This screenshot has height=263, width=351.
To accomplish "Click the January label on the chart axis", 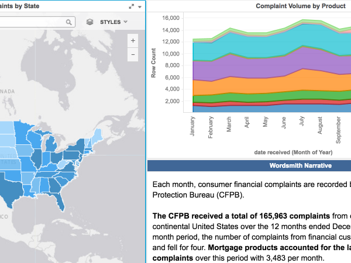I will (192, 126).
